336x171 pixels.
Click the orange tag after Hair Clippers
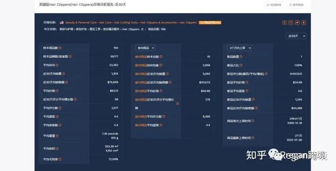click(x=210, y=22)
